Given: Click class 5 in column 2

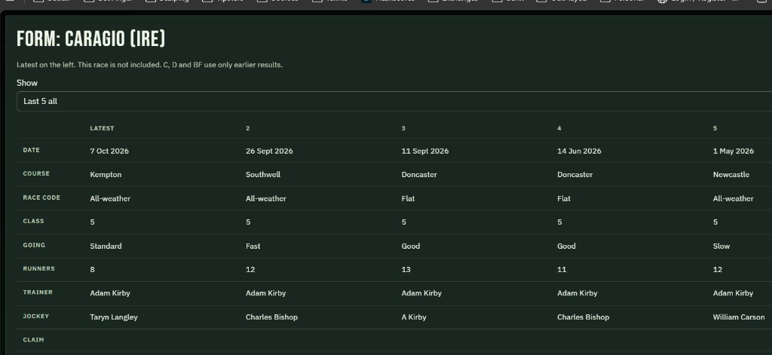Looking at the screenshot, I should click(248, 222).
